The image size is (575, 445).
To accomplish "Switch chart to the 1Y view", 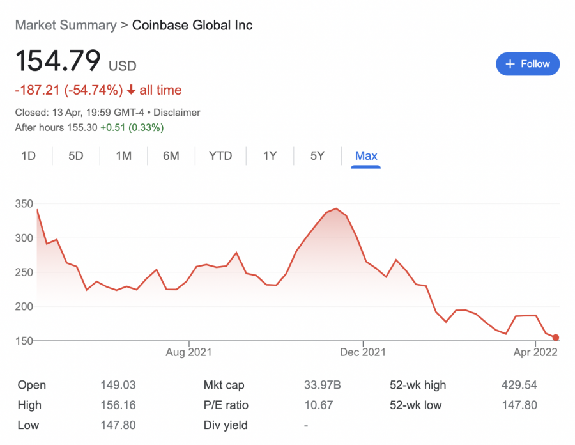I will point(270,156).
